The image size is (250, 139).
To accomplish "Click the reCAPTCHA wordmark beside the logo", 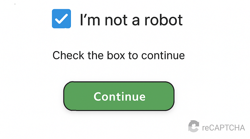I will tap(223, 128).
